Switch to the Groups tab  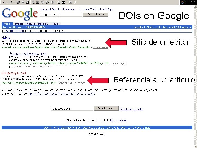(31, 24)
